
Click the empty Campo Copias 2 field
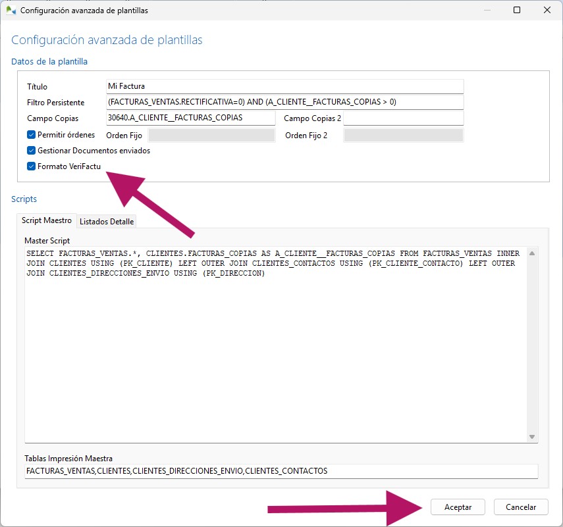pyautogui.click(x=403, y=118)
